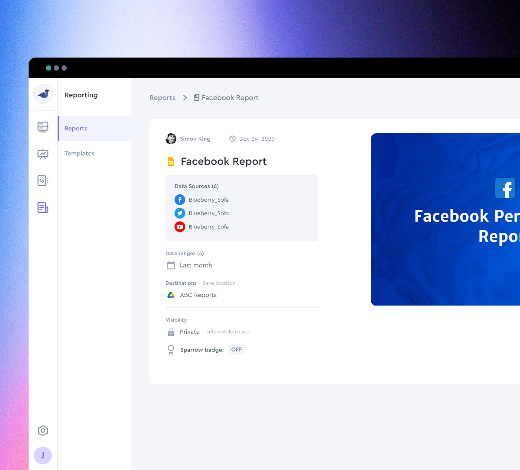Click Blueberry_Sofa next to Facebook icon

[209, 200]
